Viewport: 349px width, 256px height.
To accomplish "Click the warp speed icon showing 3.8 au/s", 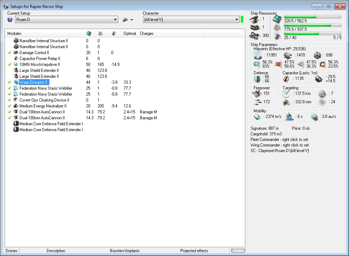I will click(x=315, y=116).
